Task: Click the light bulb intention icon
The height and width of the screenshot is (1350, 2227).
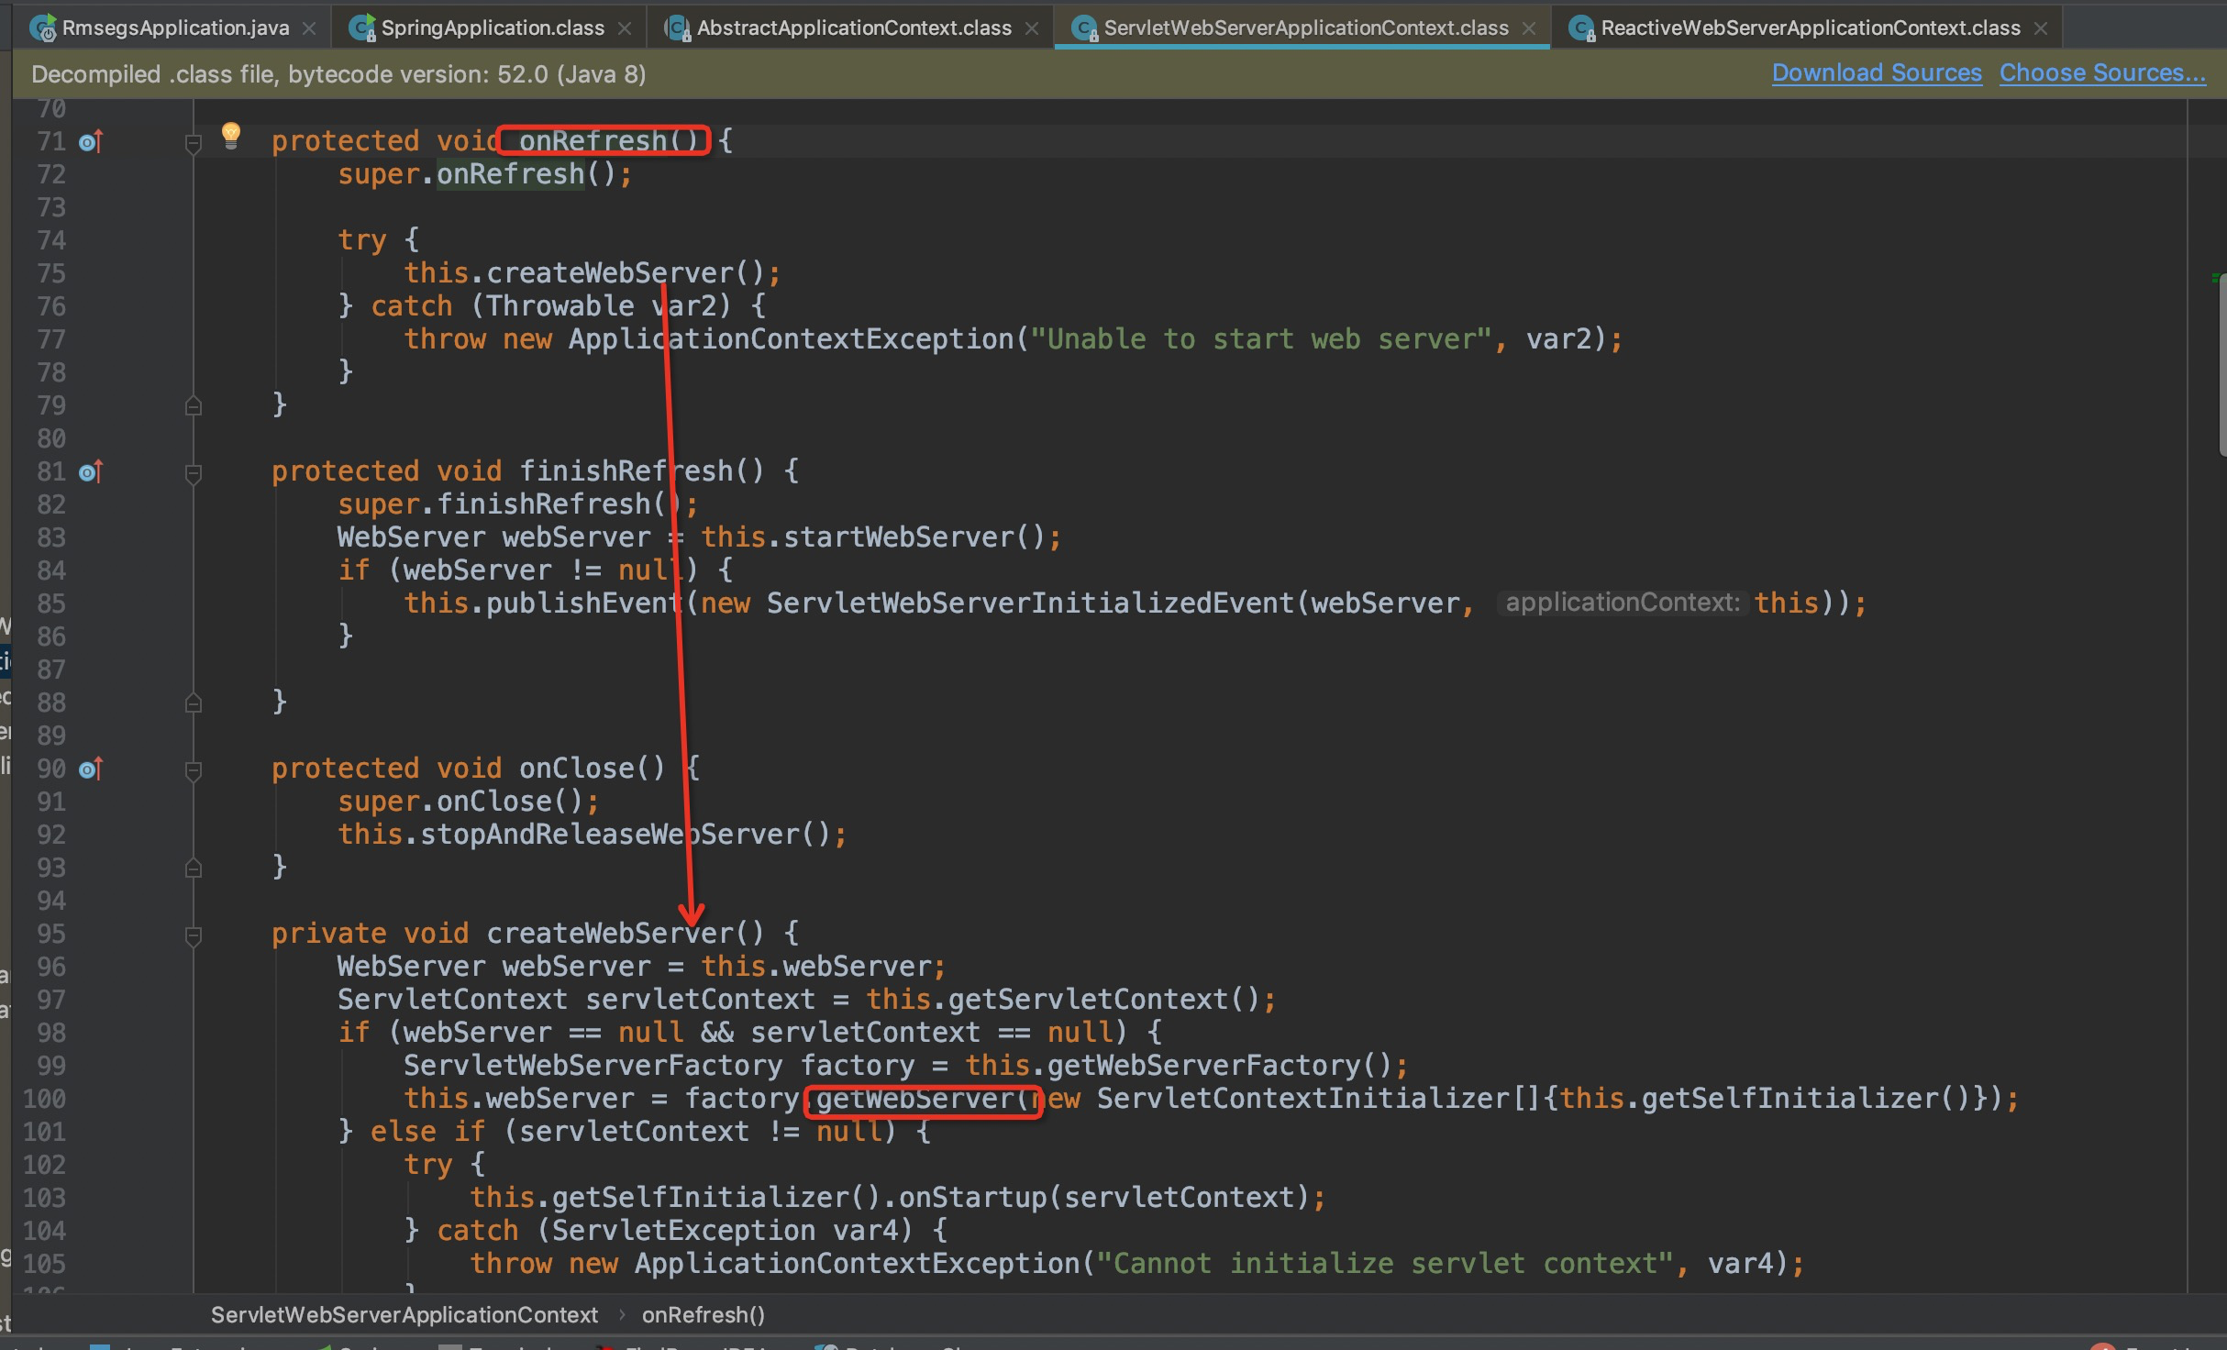Action: click(231, 134)
